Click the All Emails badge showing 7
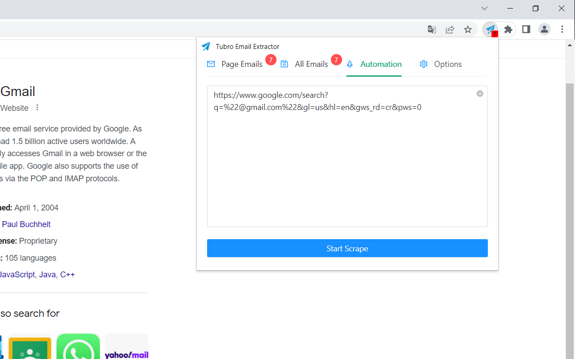Viewport: 575px width, 359px height. coord(336,60)
